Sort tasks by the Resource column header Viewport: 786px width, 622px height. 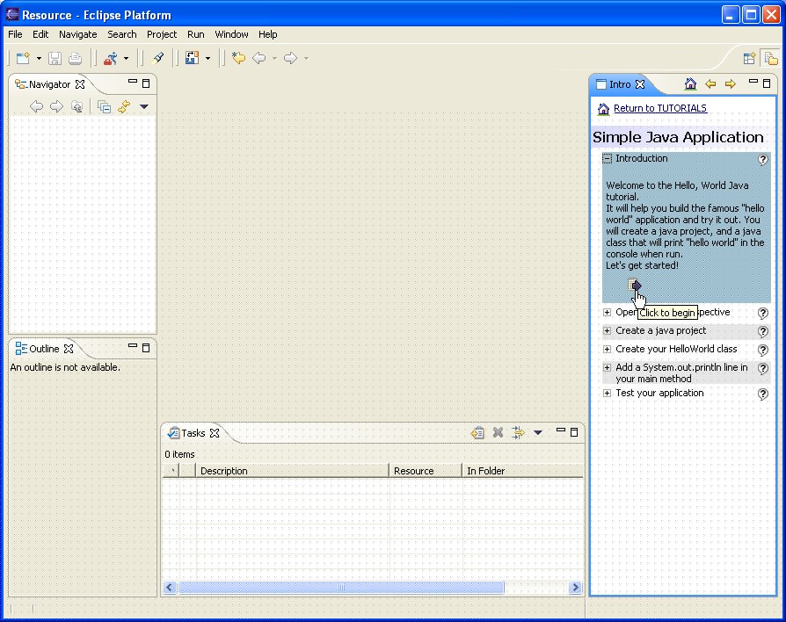(426, 471)
